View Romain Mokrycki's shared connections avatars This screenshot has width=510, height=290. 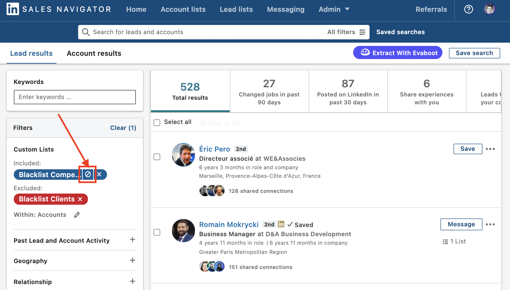click(212, 266)
